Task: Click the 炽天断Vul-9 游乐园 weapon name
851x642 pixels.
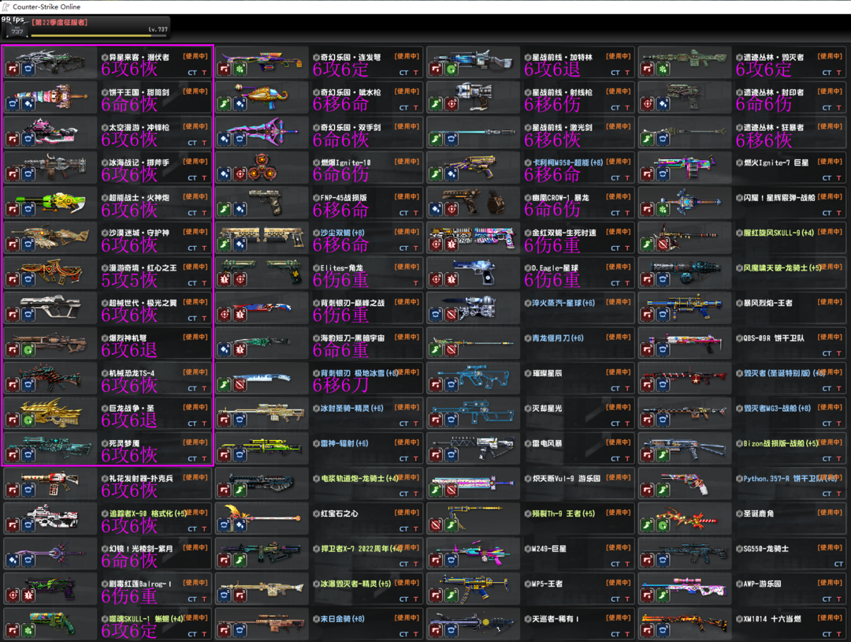Action: 567,479
